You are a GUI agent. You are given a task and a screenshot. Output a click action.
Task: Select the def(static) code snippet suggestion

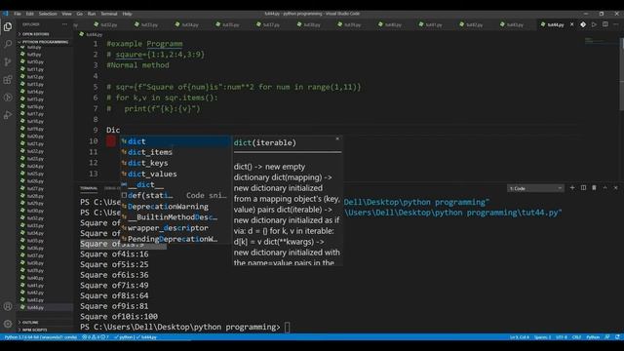coord(175,195)
